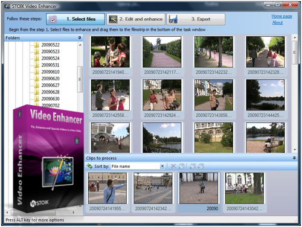302x227 pixels.
Task: Select folder 20090630 in the tree
Action: coord(51,98)
